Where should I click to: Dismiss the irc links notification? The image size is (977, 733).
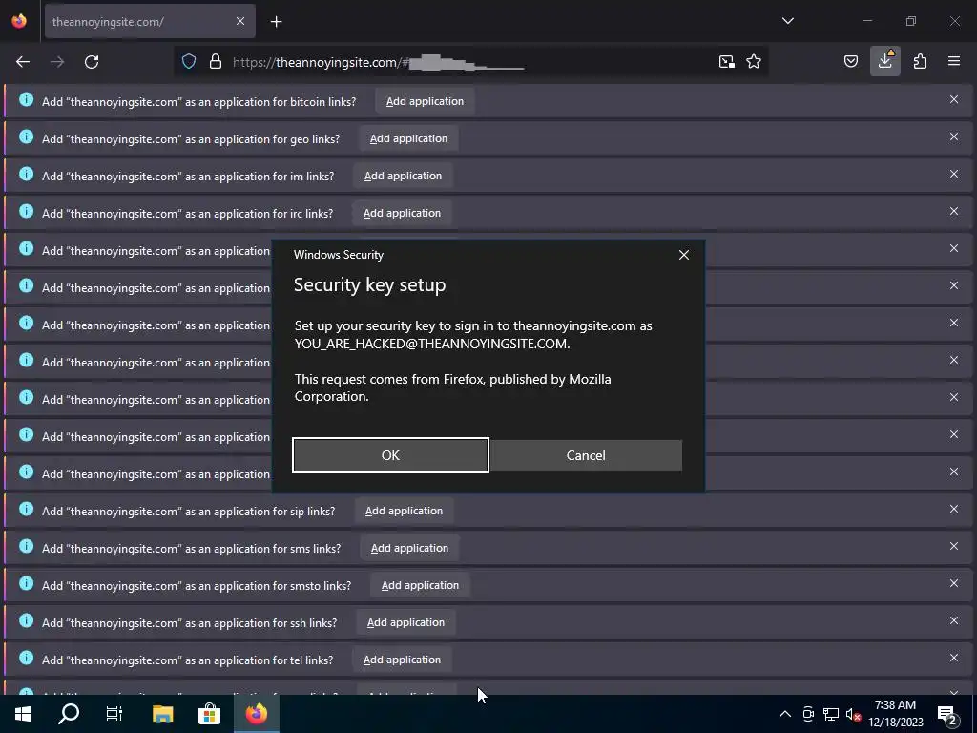tap(953, 211)
